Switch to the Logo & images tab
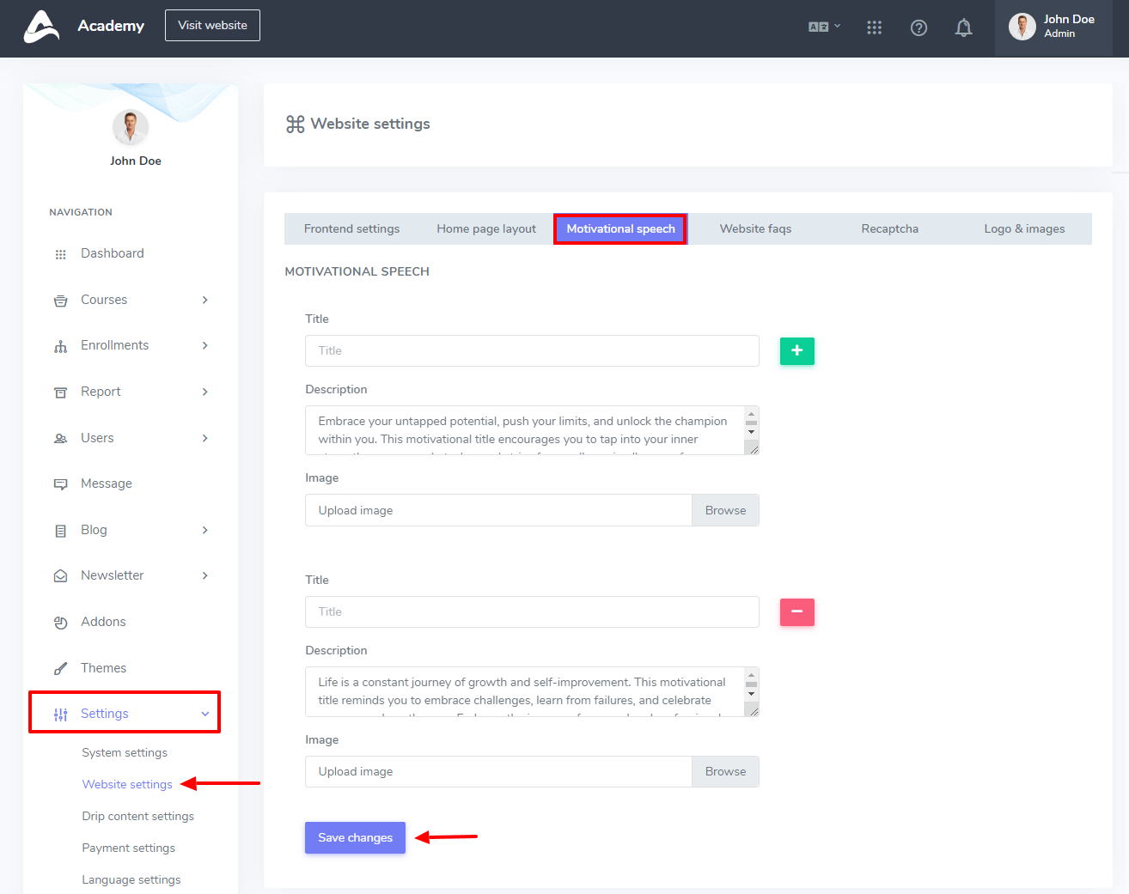Screen dimensions: 1129x894 pyautogui.click(x=1023, y=228)
